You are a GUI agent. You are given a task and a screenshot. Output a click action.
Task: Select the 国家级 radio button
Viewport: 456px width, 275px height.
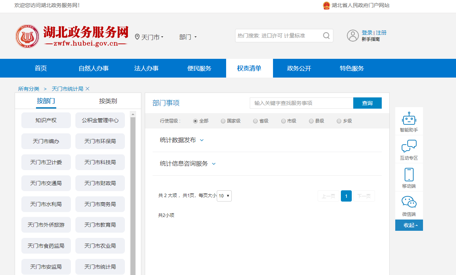(x=223, y=121)
